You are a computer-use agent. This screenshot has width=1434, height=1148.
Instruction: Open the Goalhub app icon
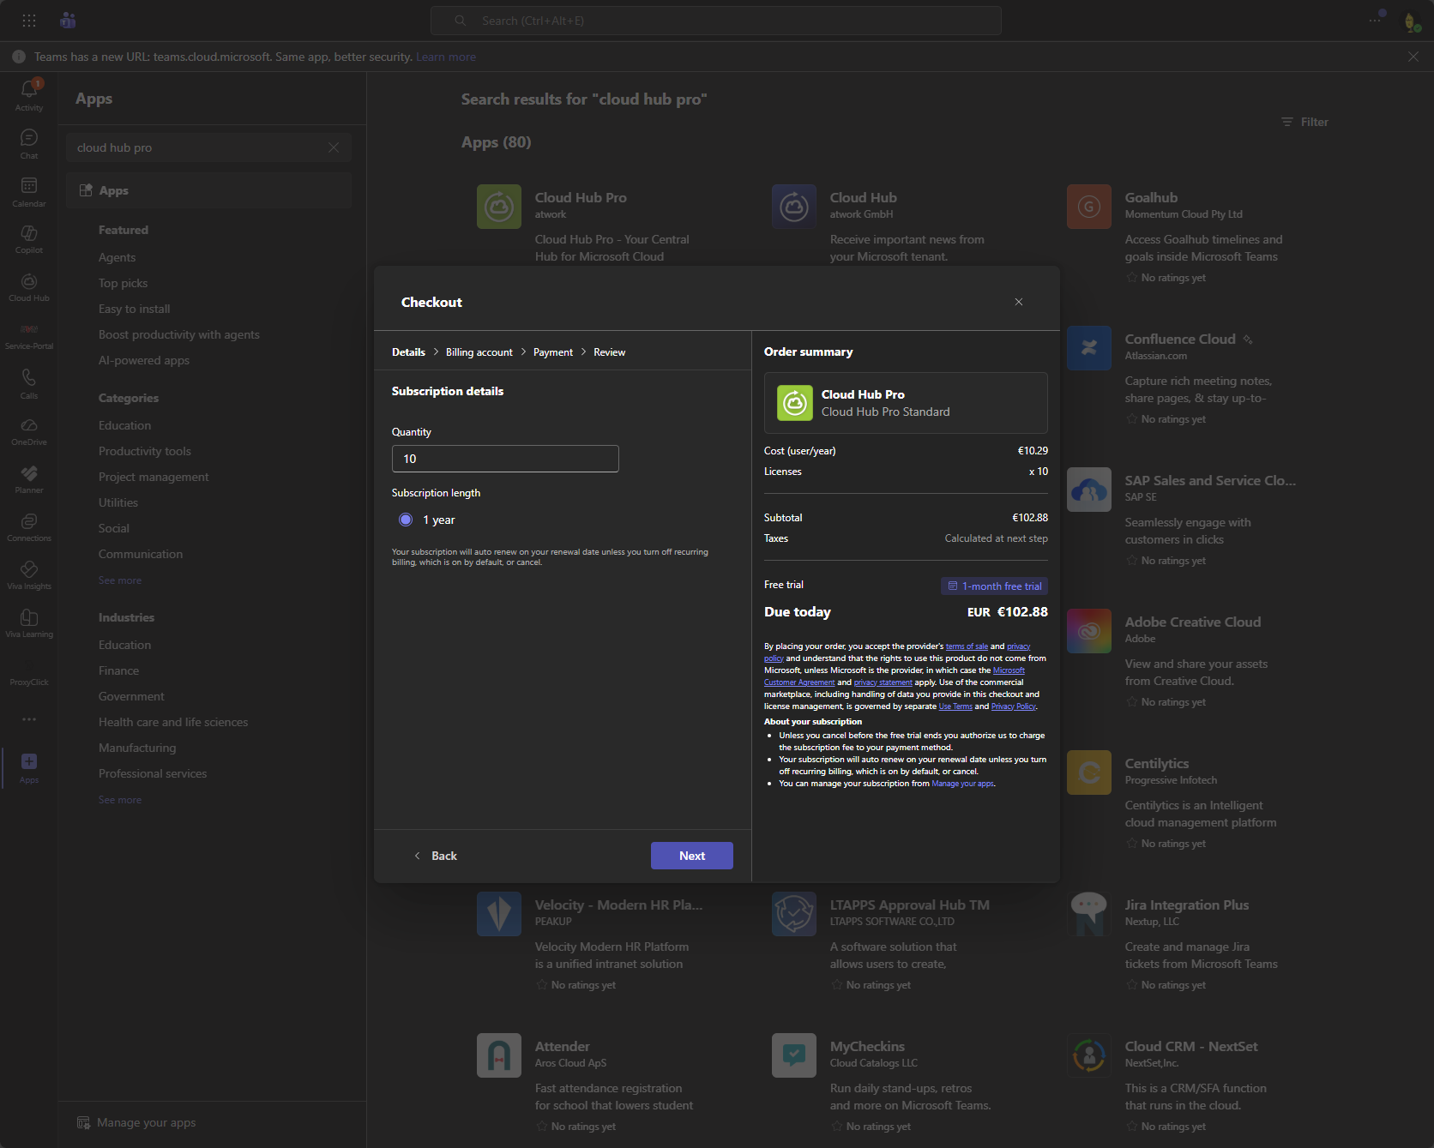[1089, 207]
